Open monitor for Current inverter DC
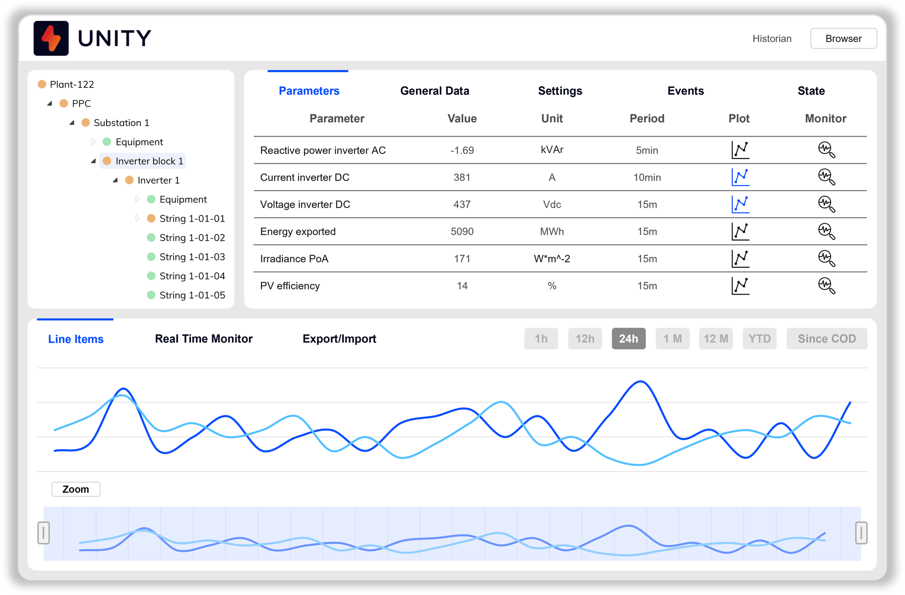This screenshot has height=595, width=905. coord(826,177)
